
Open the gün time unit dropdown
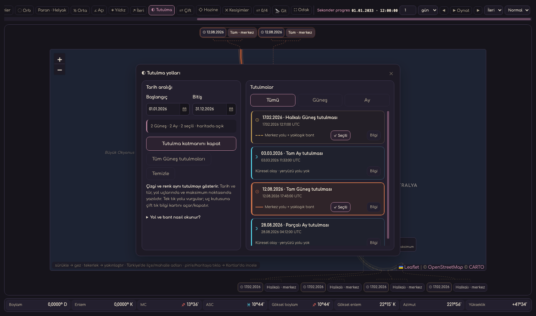[x=428, y=10]
